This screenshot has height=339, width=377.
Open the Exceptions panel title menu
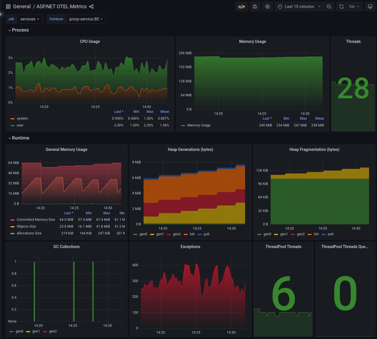190,247
